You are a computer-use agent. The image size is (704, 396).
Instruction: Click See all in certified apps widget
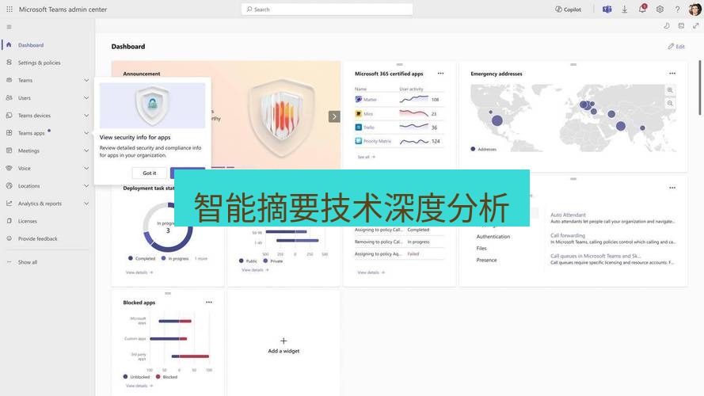pos(366,157)
